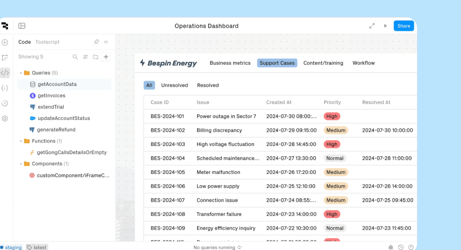
Task: Open the State inspector curly-braces icon
Action: (x=5, y=88)
